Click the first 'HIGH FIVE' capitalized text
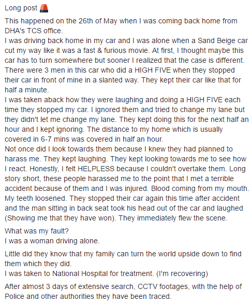Viewport: 252px width, 303px height. (x=153, y=70)
